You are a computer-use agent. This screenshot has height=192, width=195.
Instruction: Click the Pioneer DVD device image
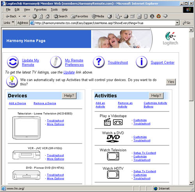coord(27,175)
